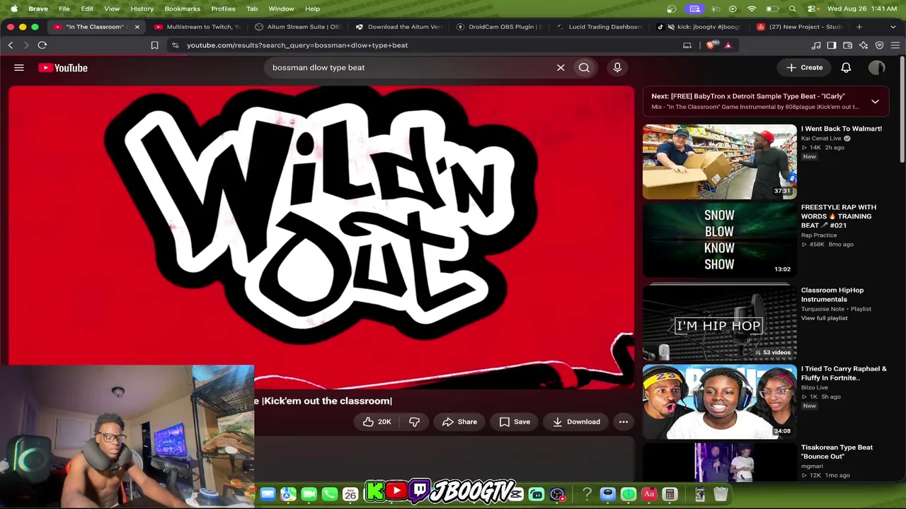
Task: Switch to the Multistream to Twitch tab
Action: [197, 27]
